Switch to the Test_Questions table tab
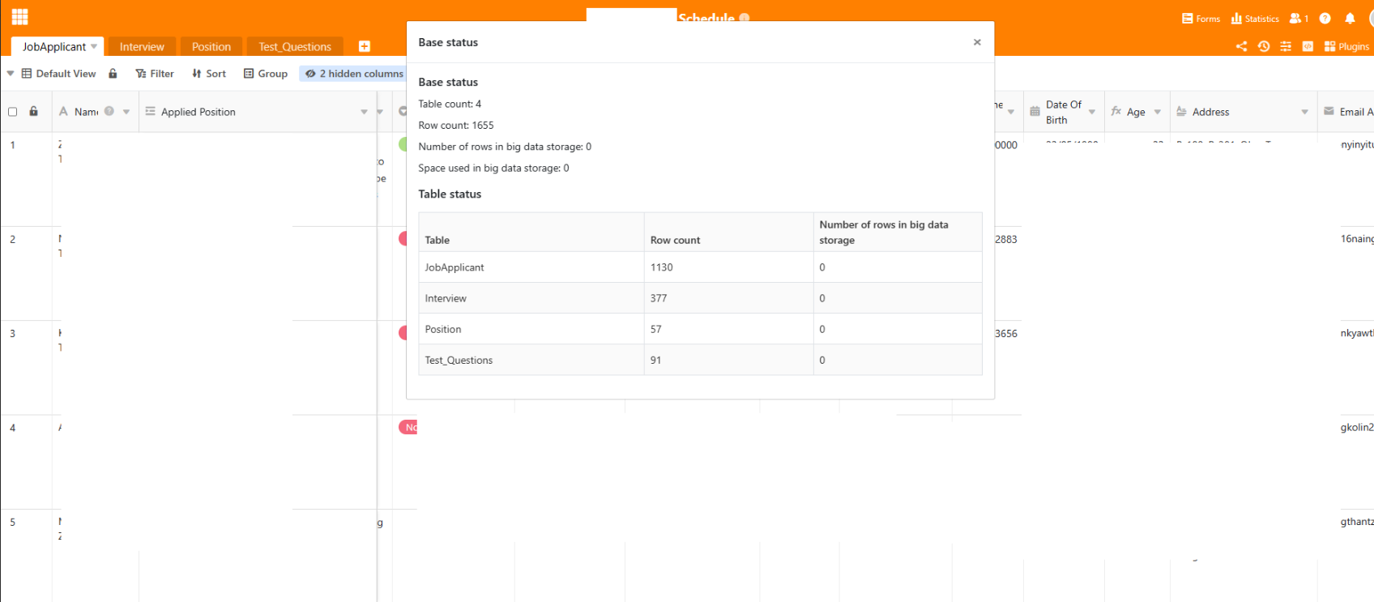Viewport: 1374px width, 602px height. click(x=295, y=47)
